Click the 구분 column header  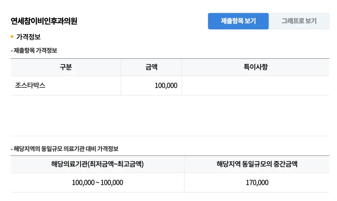click(x=66, y=67)
